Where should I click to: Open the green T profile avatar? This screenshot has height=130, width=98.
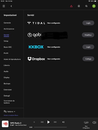coord(94,6)
